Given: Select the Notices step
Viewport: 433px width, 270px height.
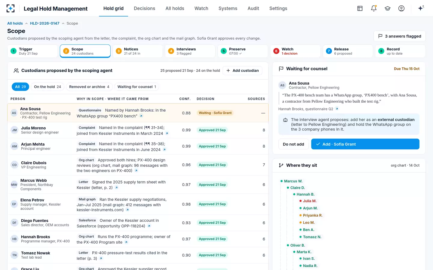Looking at the screenshot, I should tap(138, 51).
